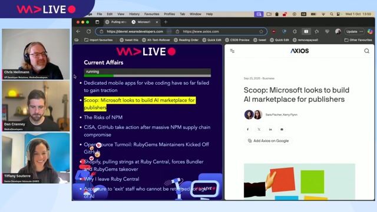Screen dimensions: 377x212
Task: Open the History menu
Action: click(x=134, y=14)
